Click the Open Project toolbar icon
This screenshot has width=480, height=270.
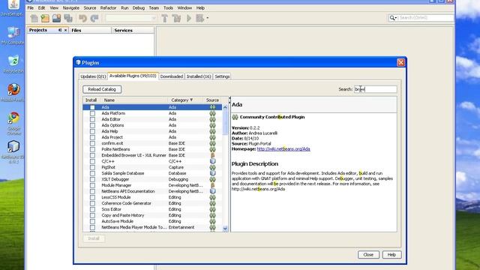point(57,18)
